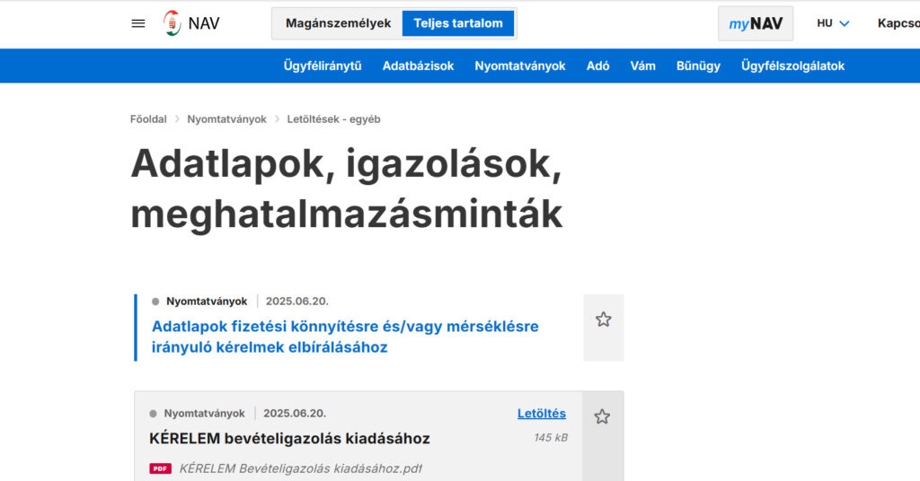Open the Ügyfélirányító menu

pos(323,66)
